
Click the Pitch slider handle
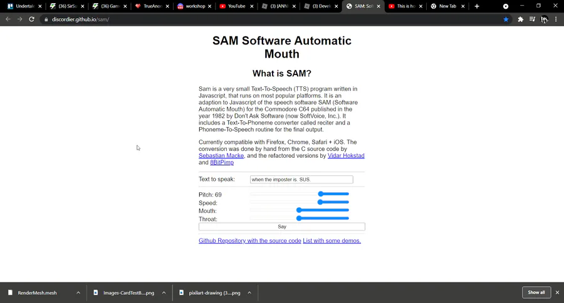click(320, 194)
